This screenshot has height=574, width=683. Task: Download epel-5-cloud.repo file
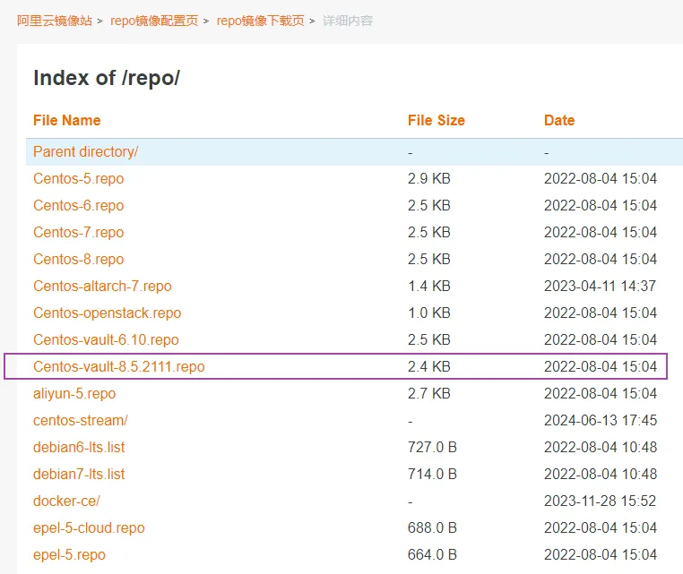[x=89, y=527]
